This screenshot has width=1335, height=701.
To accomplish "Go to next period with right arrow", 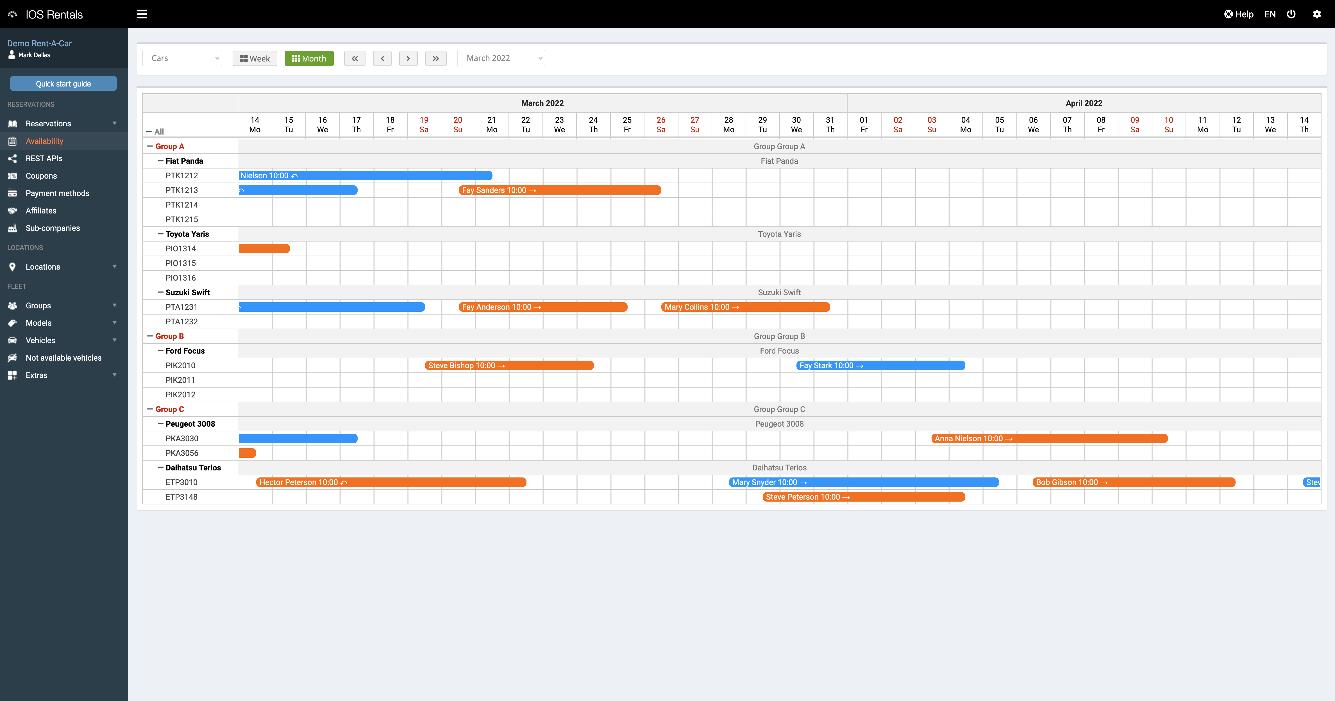I will (408, 58).
